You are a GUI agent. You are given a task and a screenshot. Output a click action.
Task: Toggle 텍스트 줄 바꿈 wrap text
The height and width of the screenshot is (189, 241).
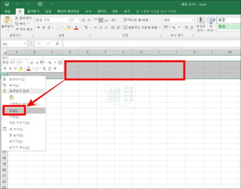coord(136,20)
